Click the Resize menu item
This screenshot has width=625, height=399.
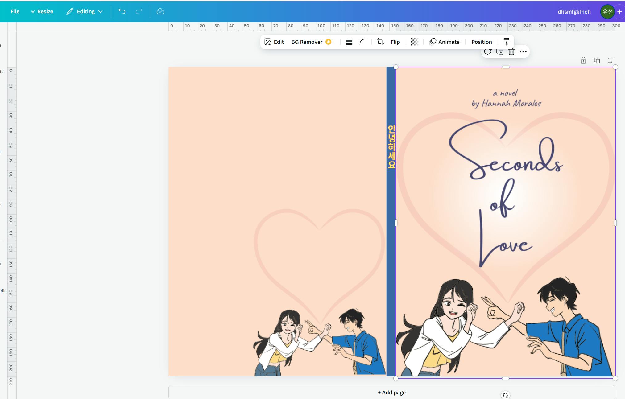[42, 11]
